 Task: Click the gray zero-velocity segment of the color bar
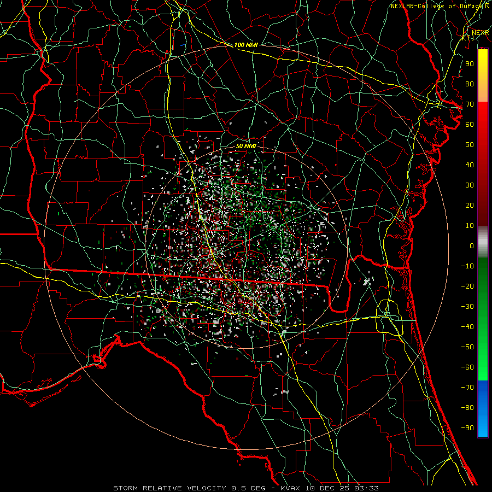tap(483, 242)
